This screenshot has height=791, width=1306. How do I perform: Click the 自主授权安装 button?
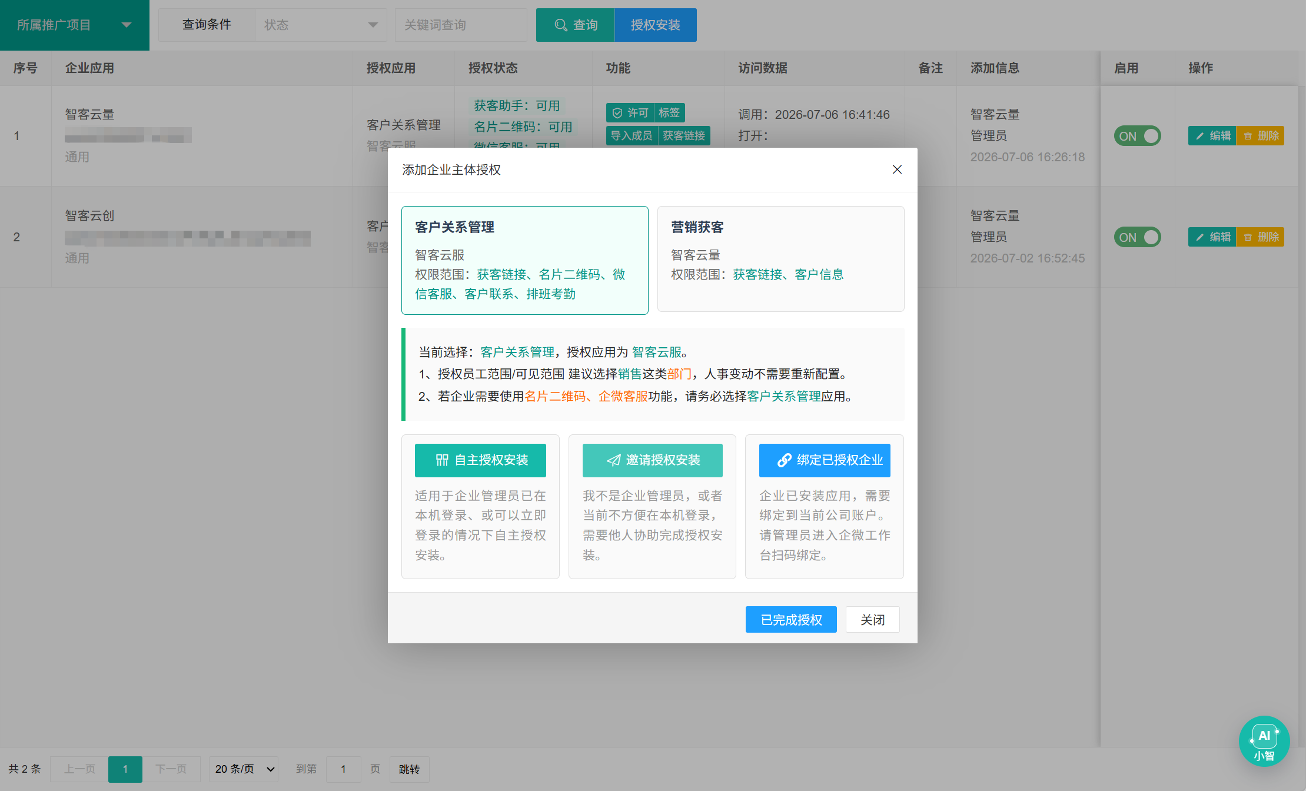point(480,460)
